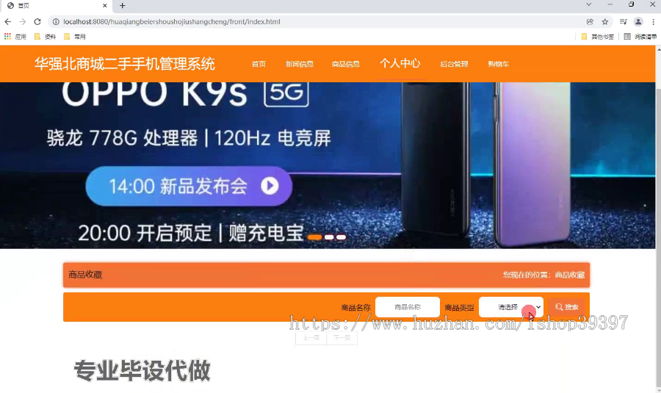Open the 购物车 nav item
661x393 pixels.
(498, 64)
